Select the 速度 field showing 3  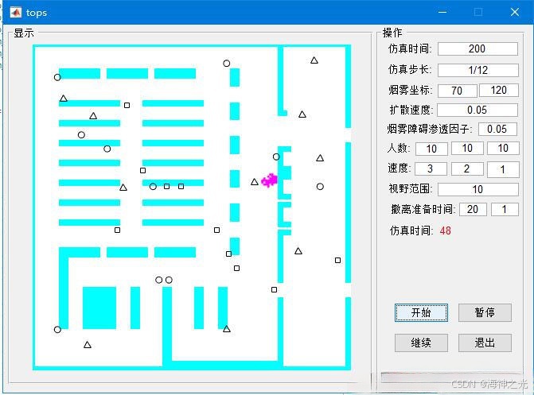coord(431,168)
